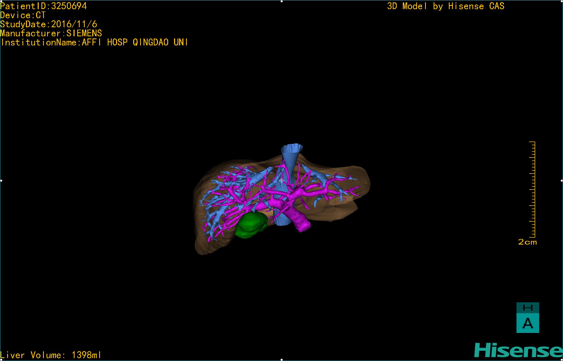Click the InstitutionName overlay line
563x361 pixels.
click(94, 42)
